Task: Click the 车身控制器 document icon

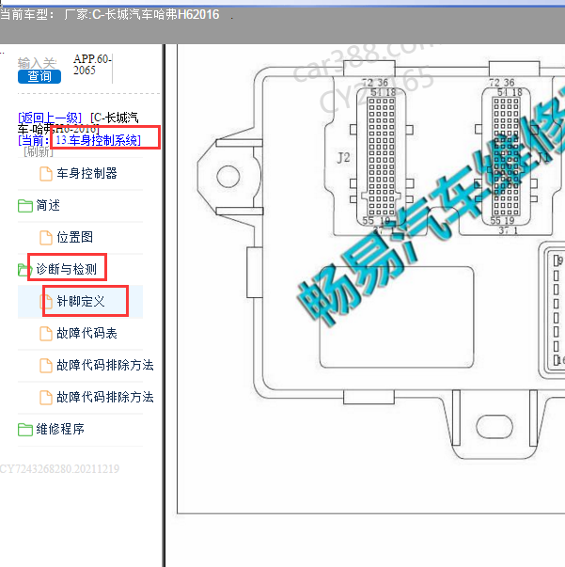Action: (x=45, y=174)
